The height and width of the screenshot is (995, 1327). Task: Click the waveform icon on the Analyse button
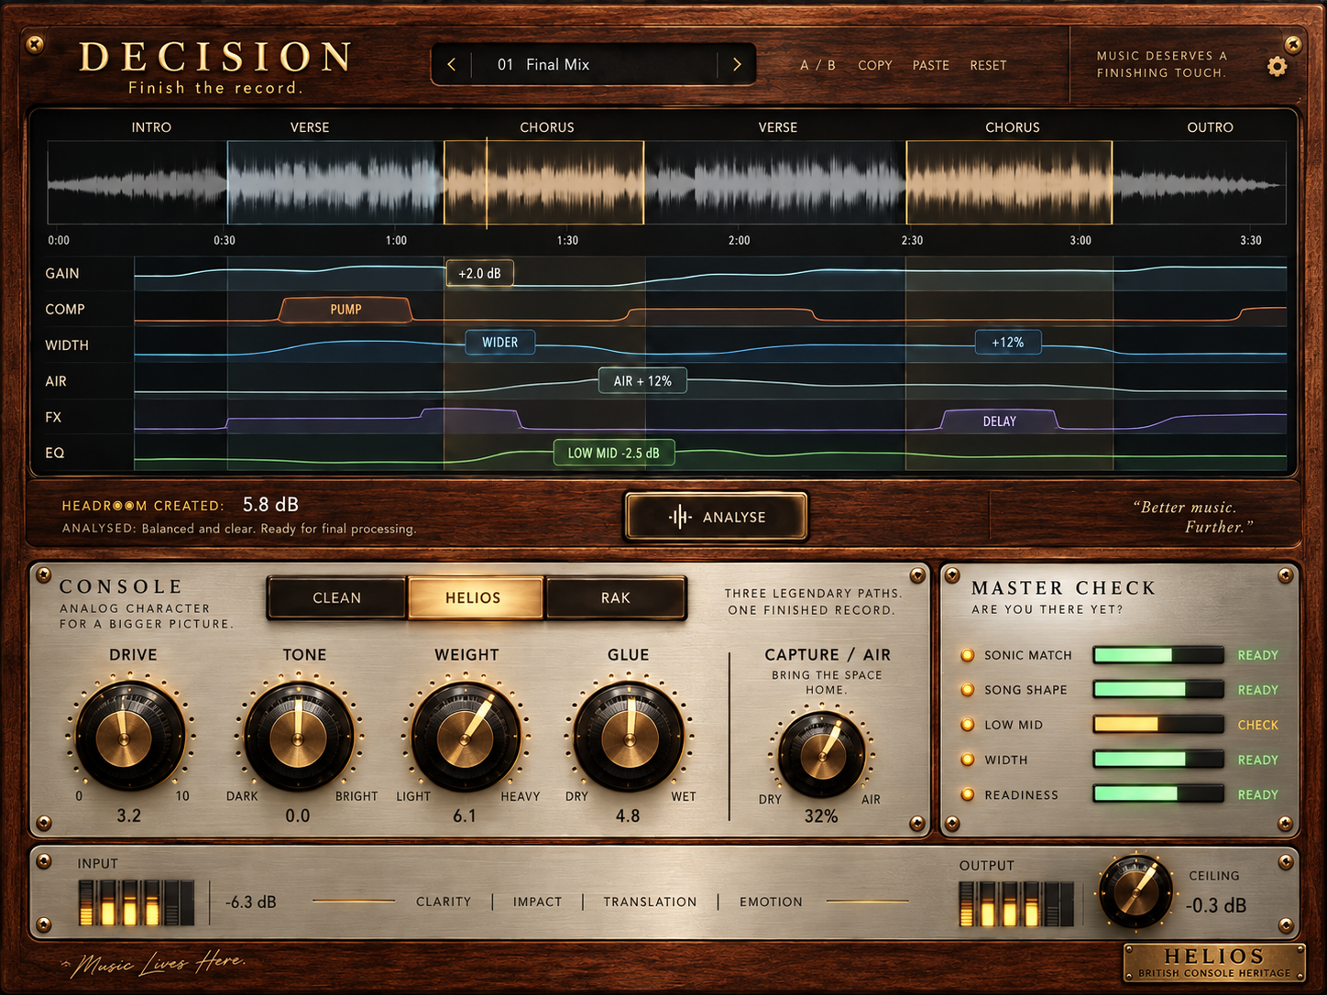[680, 517]
